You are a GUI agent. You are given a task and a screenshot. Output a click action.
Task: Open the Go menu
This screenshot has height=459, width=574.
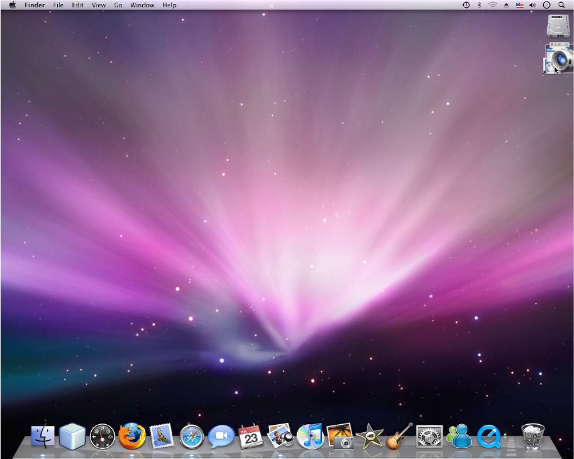tap(118, 5)
